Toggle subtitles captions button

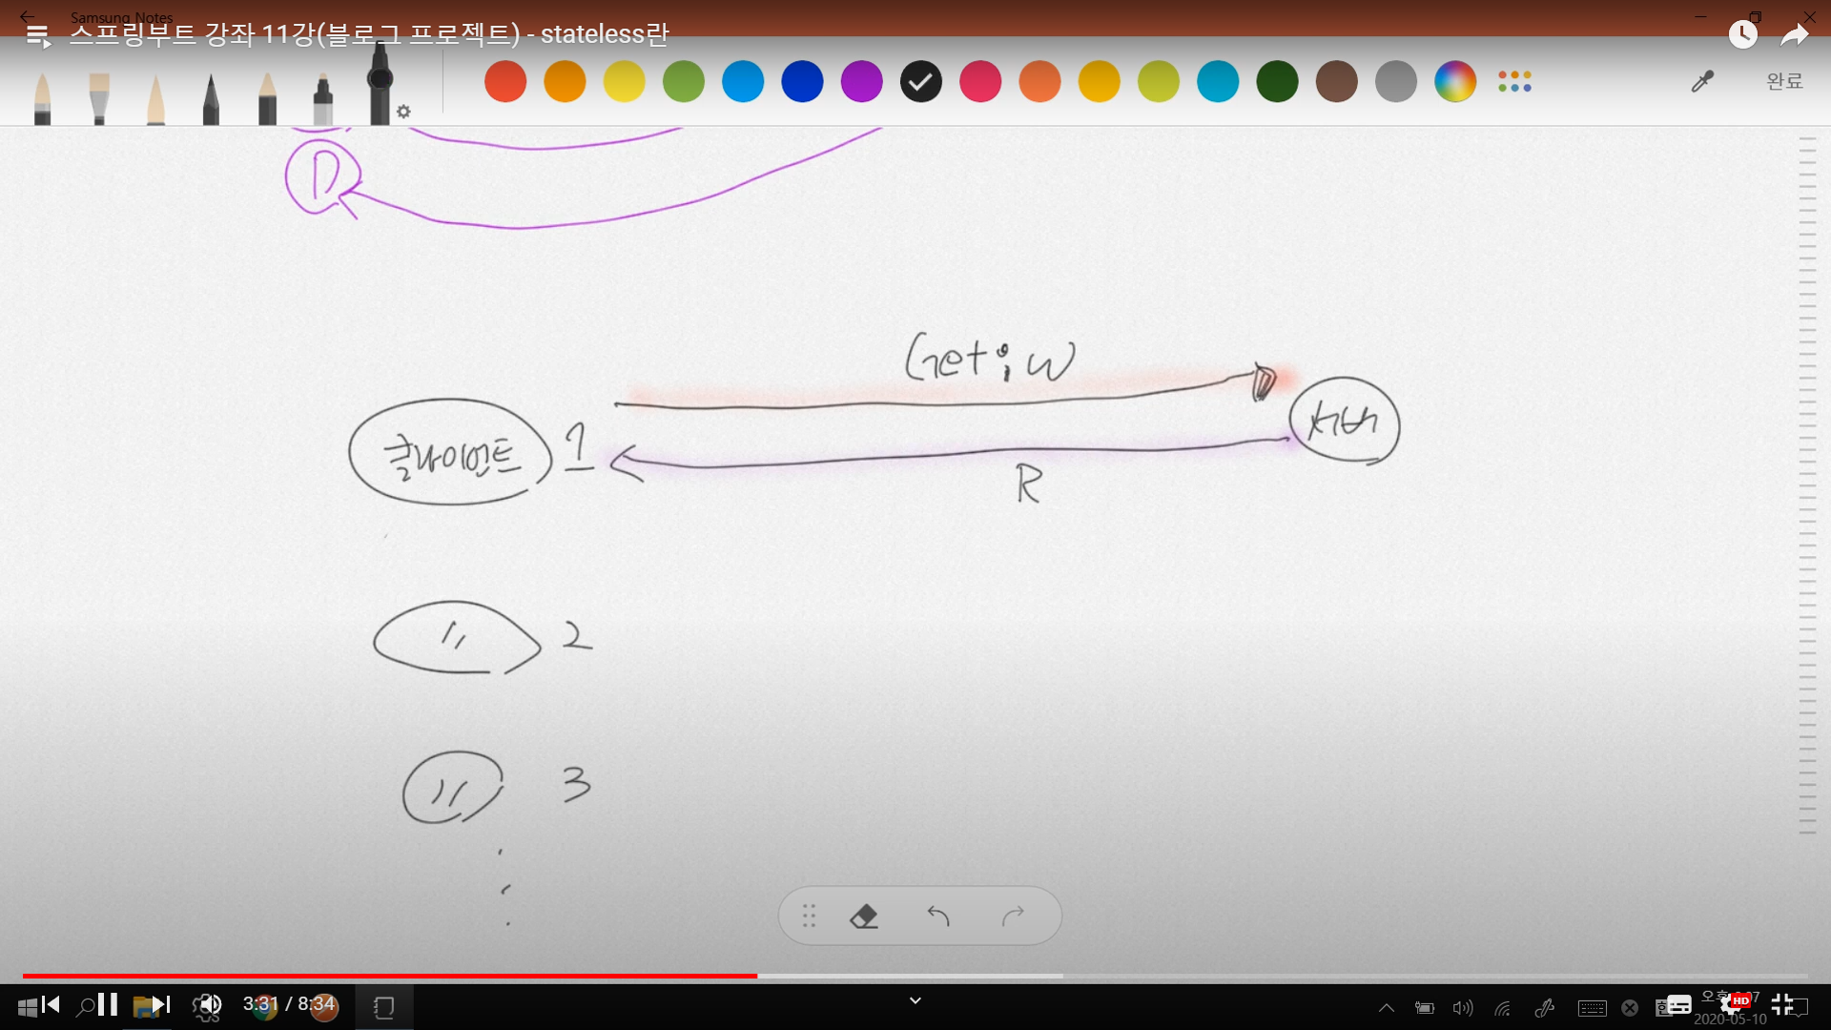(x=1678, y=1004)
